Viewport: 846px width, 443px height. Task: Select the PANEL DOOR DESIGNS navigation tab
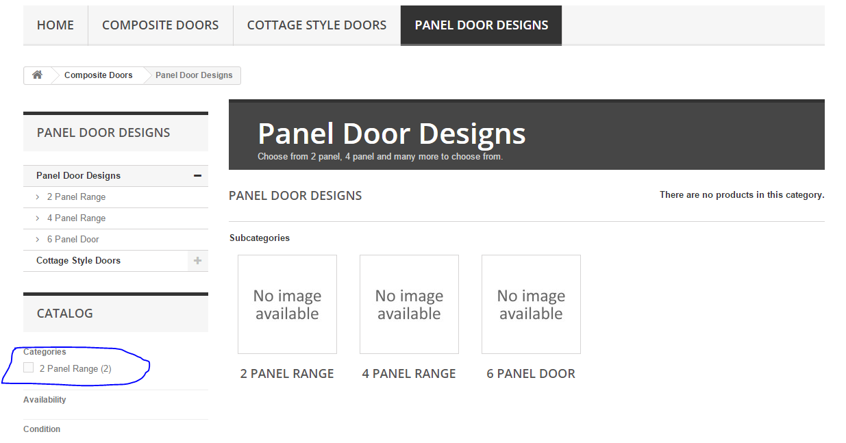[x=481, y=25]
